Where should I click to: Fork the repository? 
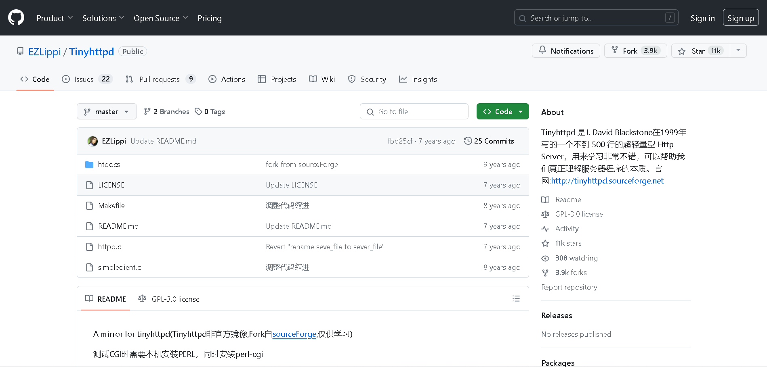point(635,51)
